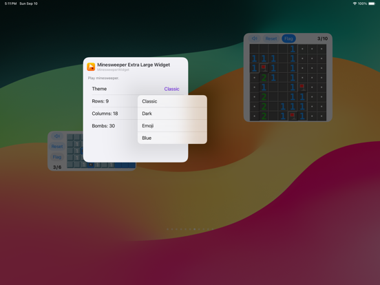Image resolution: width=380 pixels, height=285 pixels.
Task: Toggle Flag mode in right widget
Action: point(288,39)
